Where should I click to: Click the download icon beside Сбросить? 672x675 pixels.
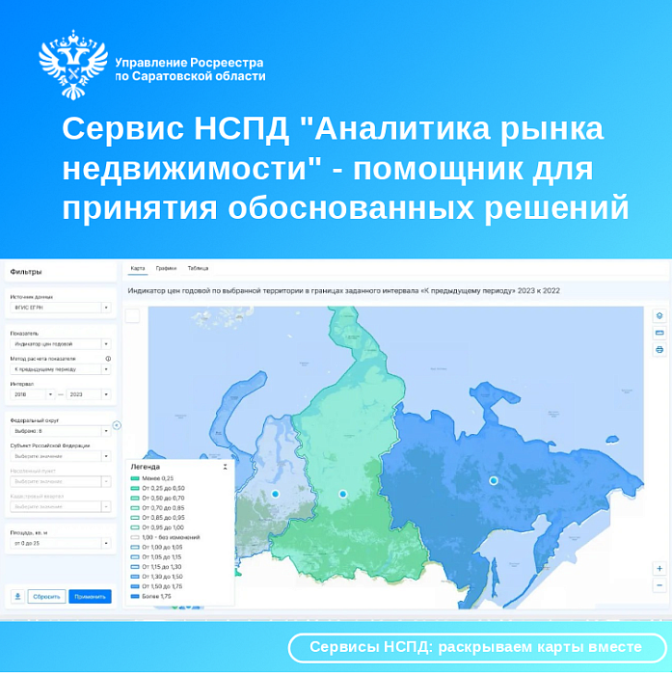[16, 596]
